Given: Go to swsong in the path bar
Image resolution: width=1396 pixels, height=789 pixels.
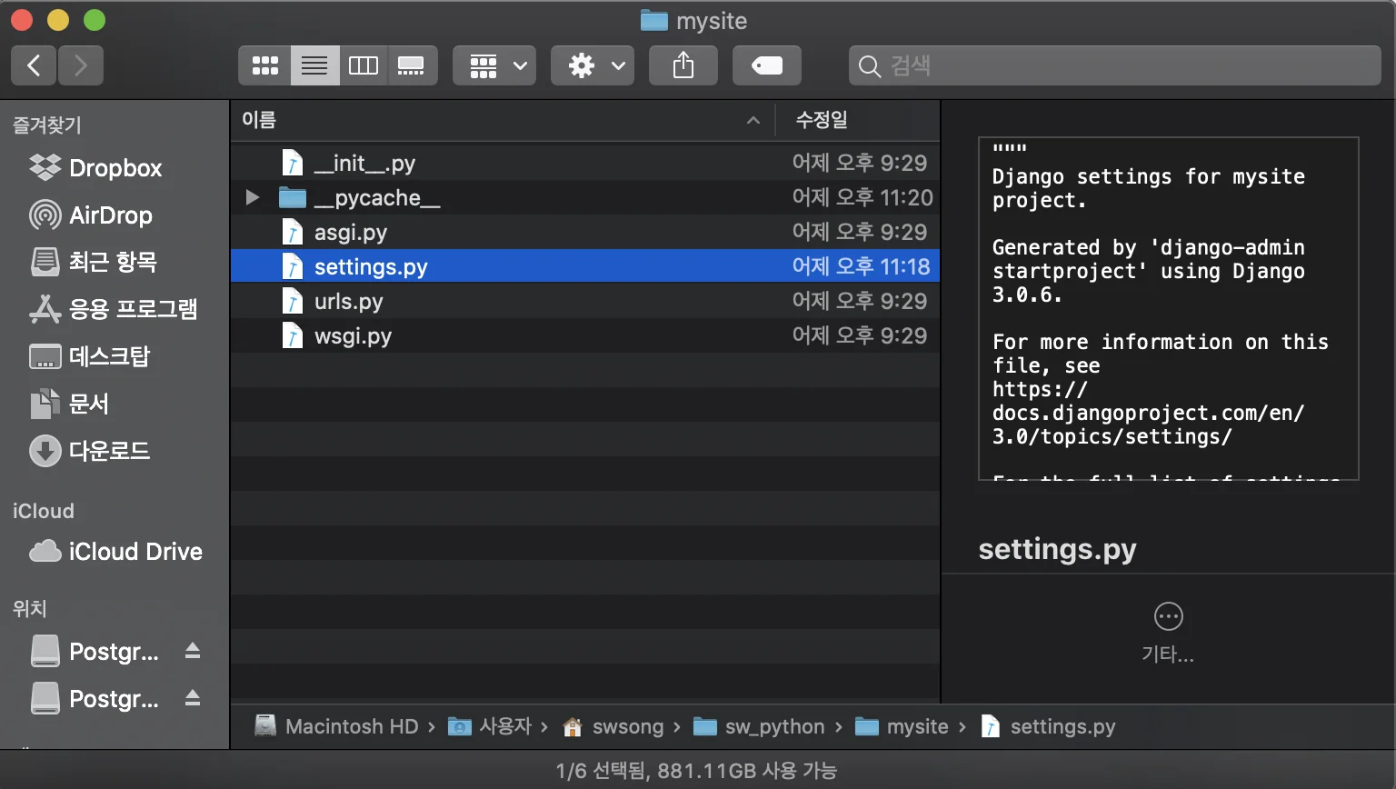Looking at the screenshot, I should (626, 727).
